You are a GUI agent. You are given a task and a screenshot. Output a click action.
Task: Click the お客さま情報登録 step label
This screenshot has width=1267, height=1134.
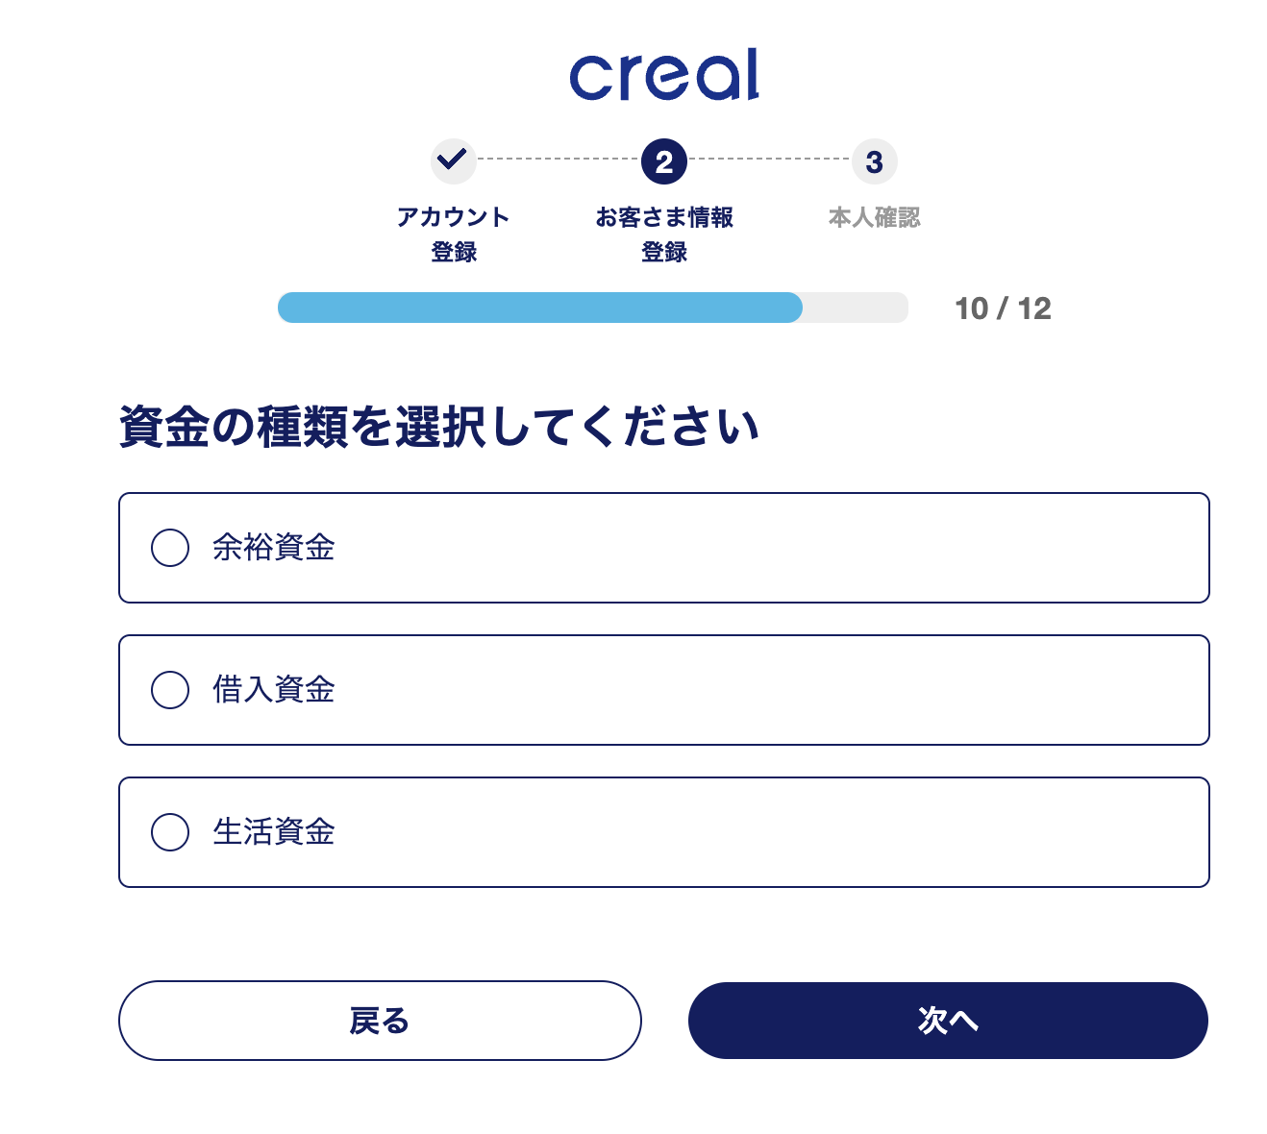[x=663, y=234]
